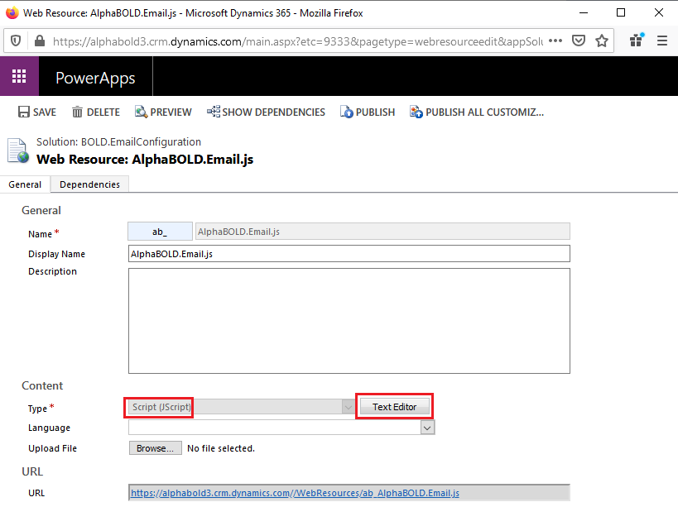Viewport: 678px width, 526px height.
Task: Click the Content section heading
Action: click(x=42, y=385)
